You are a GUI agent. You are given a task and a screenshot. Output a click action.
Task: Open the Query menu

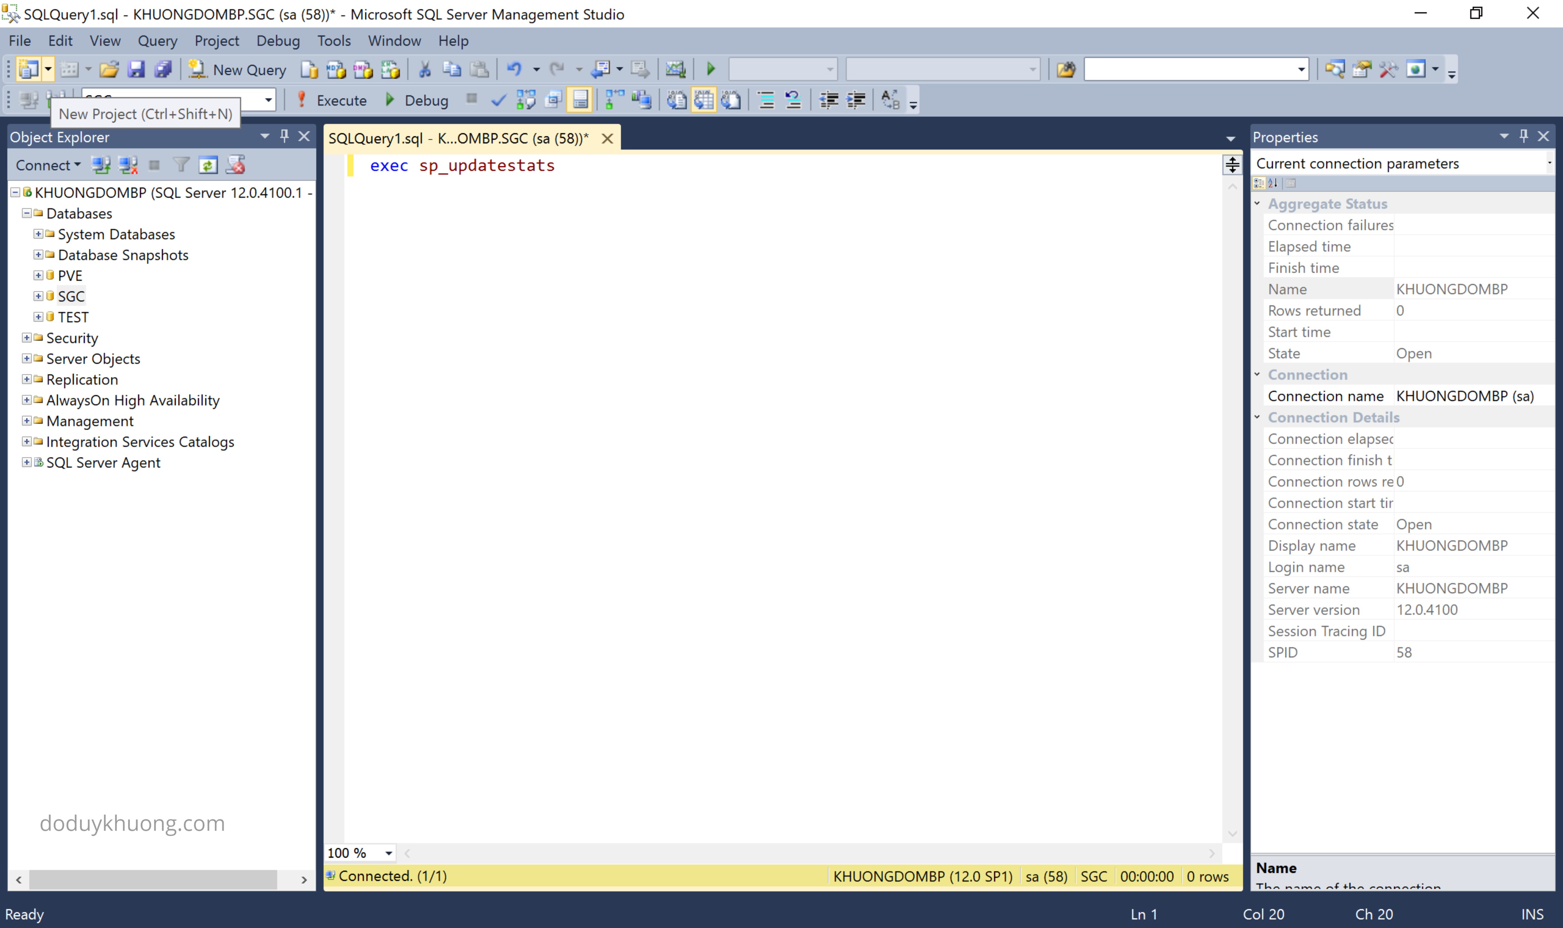pyautogui.click(x=157, y=41)
